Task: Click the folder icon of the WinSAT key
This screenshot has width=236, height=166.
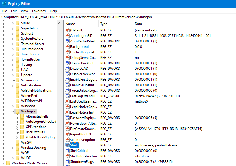Action: pyautogui.click(x=17, y=142)
